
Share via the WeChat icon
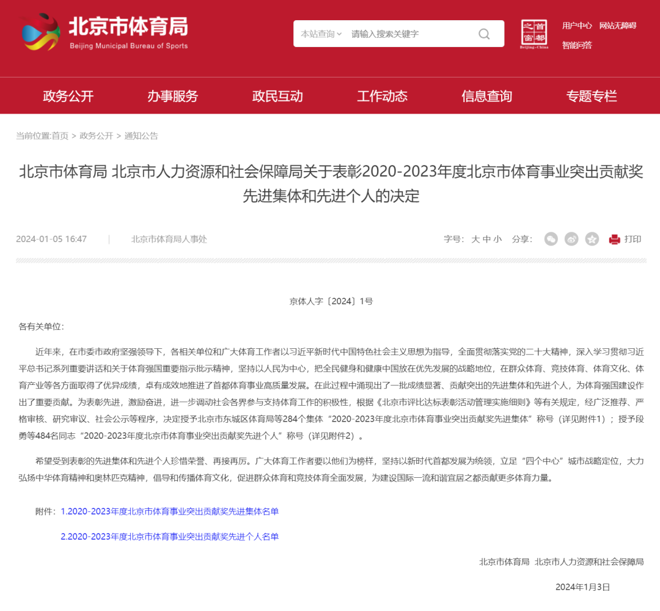[x=551, y=239]
